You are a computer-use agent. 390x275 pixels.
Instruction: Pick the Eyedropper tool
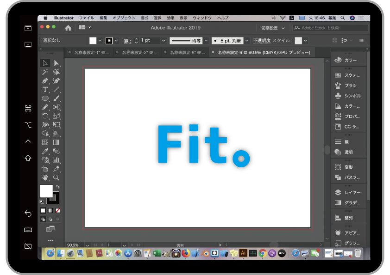point(45,151)
